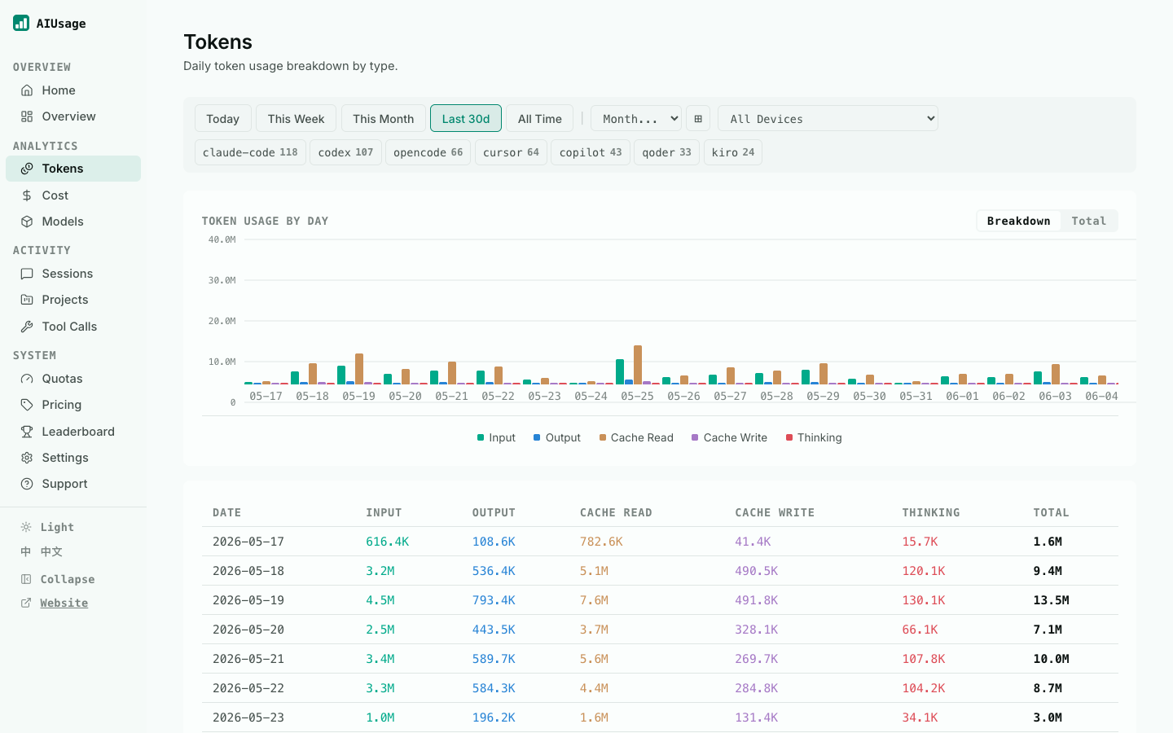
Task: Click the Output legend label
Action: click(x=563, y=437)
